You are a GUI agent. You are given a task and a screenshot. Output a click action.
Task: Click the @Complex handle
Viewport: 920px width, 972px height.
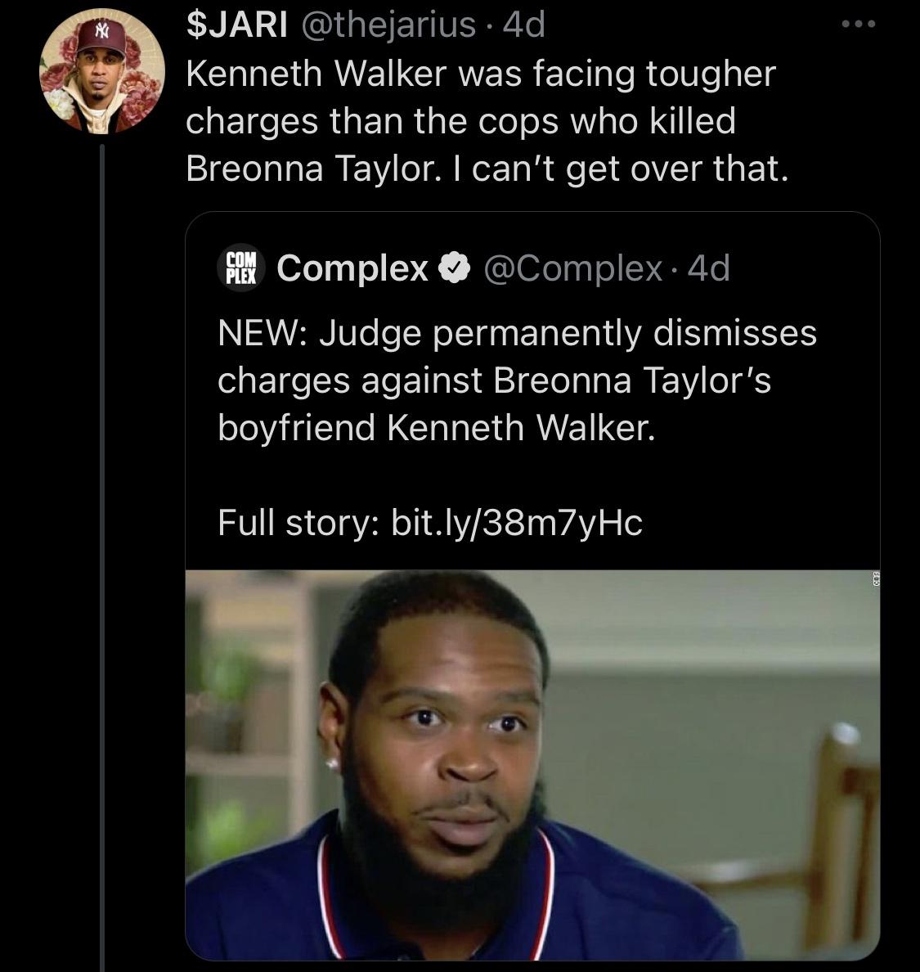572,268
